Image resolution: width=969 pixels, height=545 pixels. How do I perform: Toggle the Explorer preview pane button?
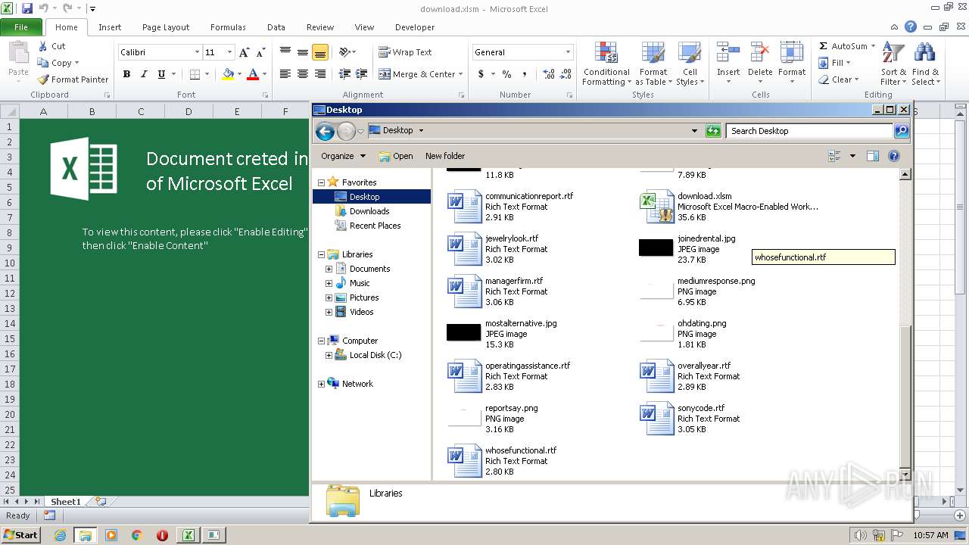point(872,156)
